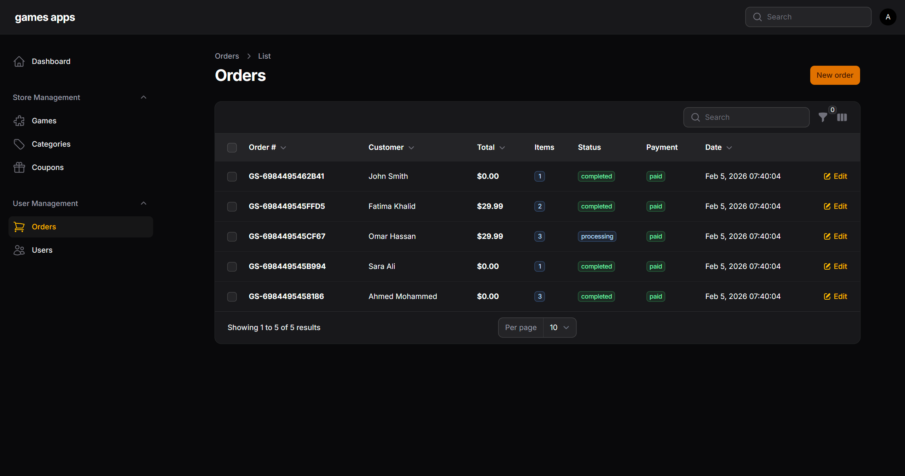Screen dimensions: 905x476
Task: Toggle columns using the columns icon
Action: (x=842, y=117)
